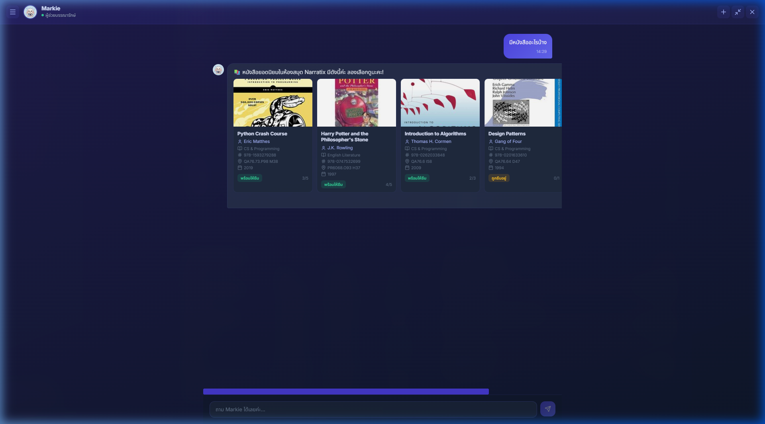Click the available badge on Harry Potter

(x=333, y=184)
